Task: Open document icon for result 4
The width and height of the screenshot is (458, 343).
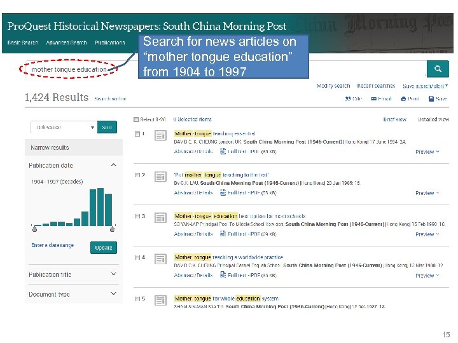Action: [160, 259]
